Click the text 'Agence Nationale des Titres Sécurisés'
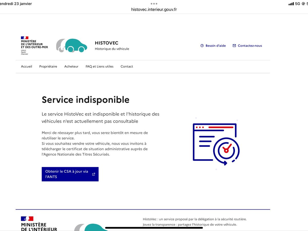The height and width of the screenshot is (231, 308). coord(76,154)
